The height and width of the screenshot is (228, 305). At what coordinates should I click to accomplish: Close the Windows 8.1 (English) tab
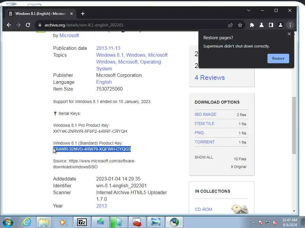(x=71, y=14)
